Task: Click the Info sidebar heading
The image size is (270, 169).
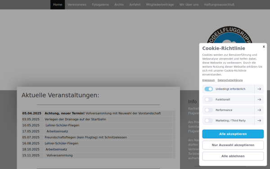Action: (192, 102)
